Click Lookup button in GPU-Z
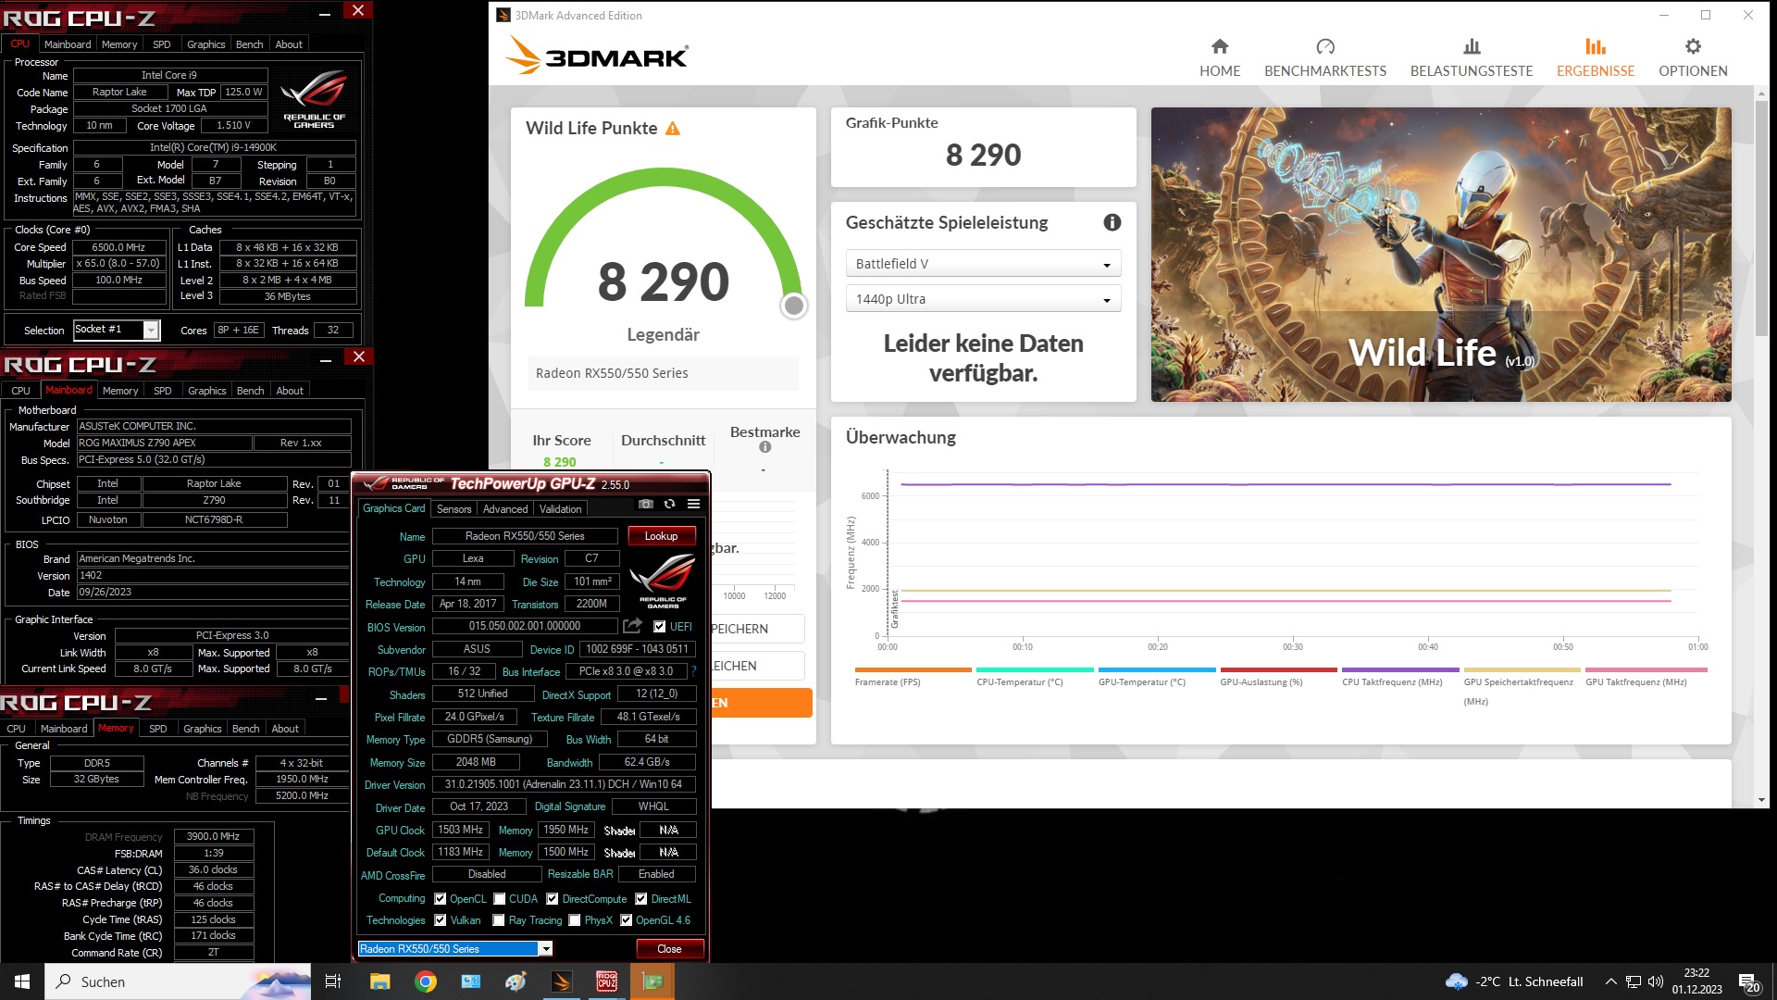Screen dimensions: 1777x1000 (x=661, y=536)
